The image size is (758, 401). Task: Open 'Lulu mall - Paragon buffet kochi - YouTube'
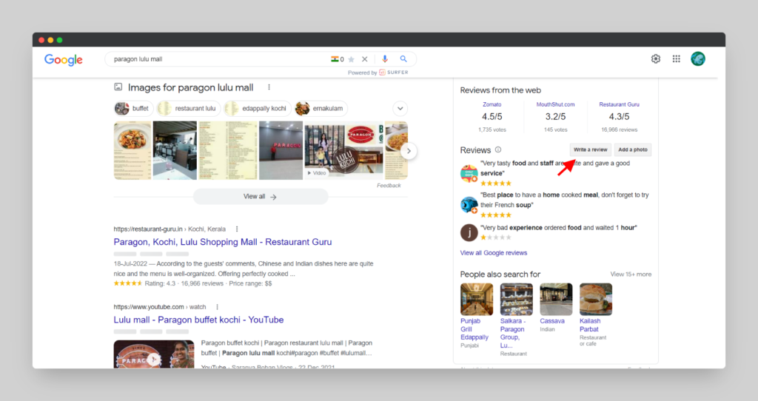(198, 320)
